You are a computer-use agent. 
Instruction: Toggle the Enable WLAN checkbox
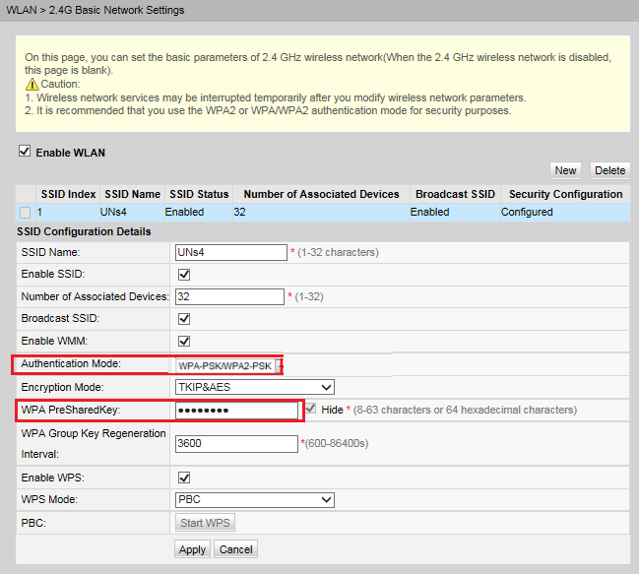point(25,153)
